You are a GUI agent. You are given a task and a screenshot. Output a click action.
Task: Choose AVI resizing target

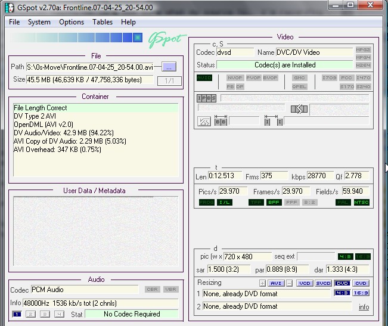point(276,283)
